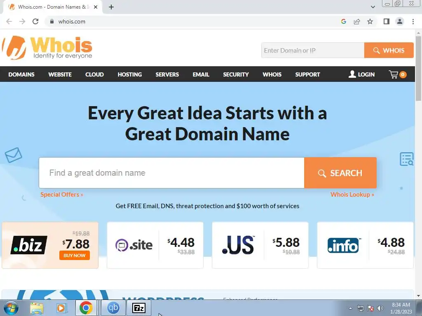422x316 pixels.
Task: Click the whois.com address bar URL
Action: 72,21
